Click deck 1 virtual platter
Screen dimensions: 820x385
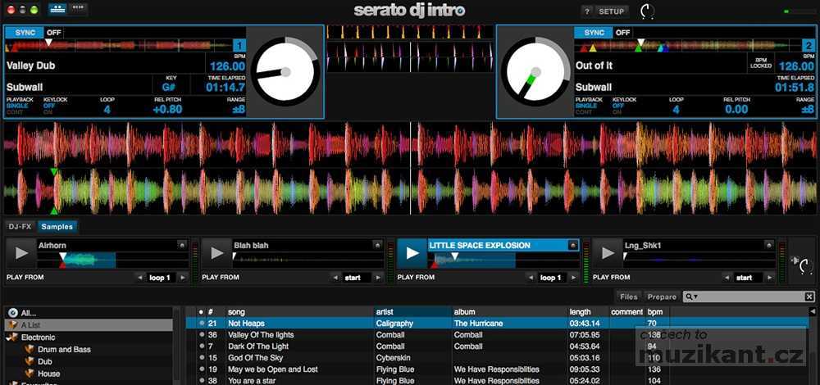(285, 71)
